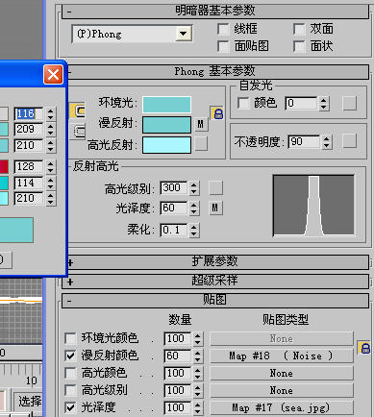374x417 pixels.
Task: Click the map lock icon beside the maps list
Action: point(364,348)
